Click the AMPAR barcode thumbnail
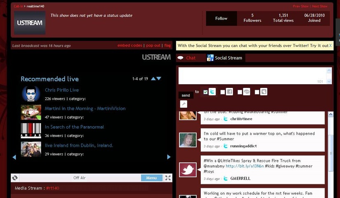 click(31, 131)
